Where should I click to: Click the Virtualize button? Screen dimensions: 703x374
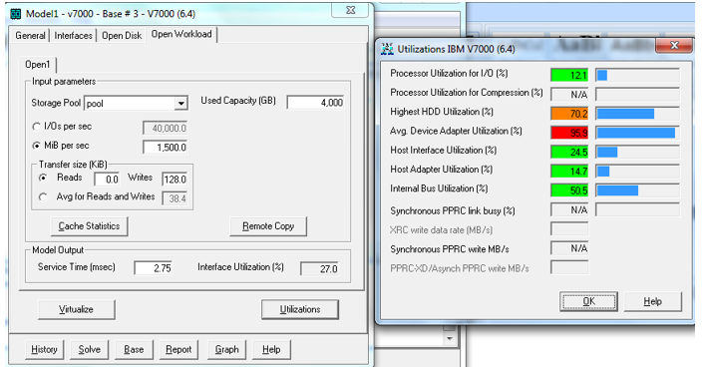[76, 309]
